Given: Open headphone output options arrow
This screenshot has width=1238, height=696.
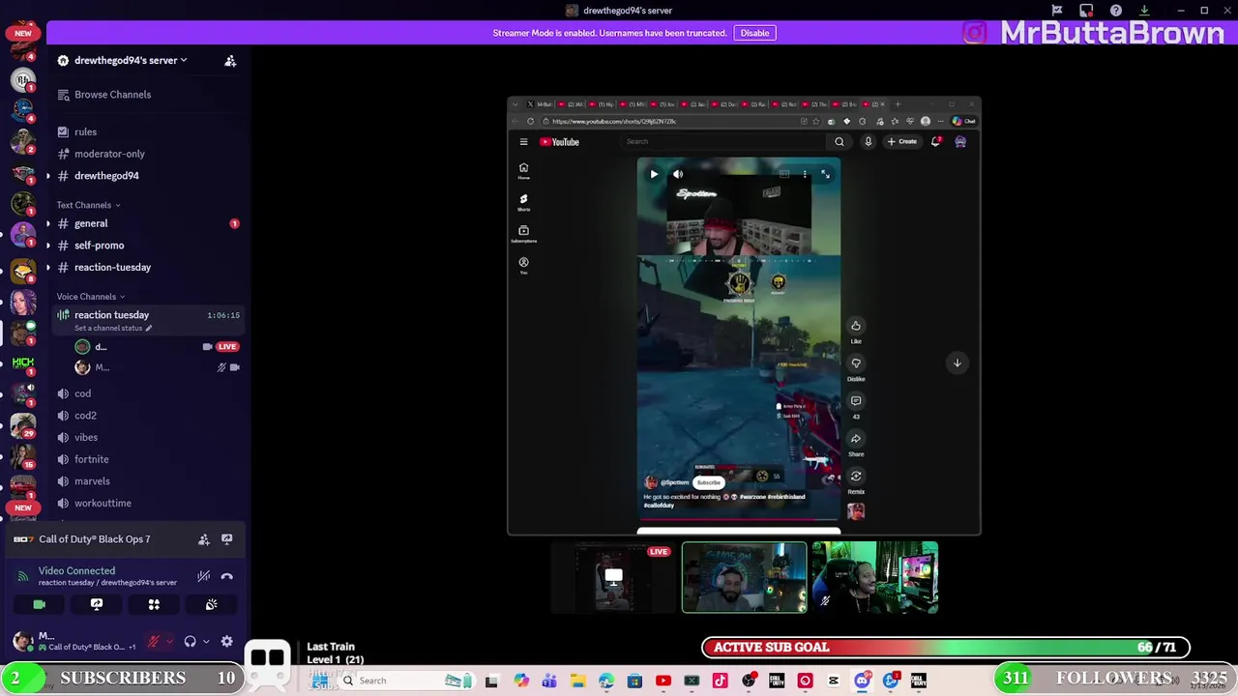Looking at the screenshot, I should click(x=205, y=641).
